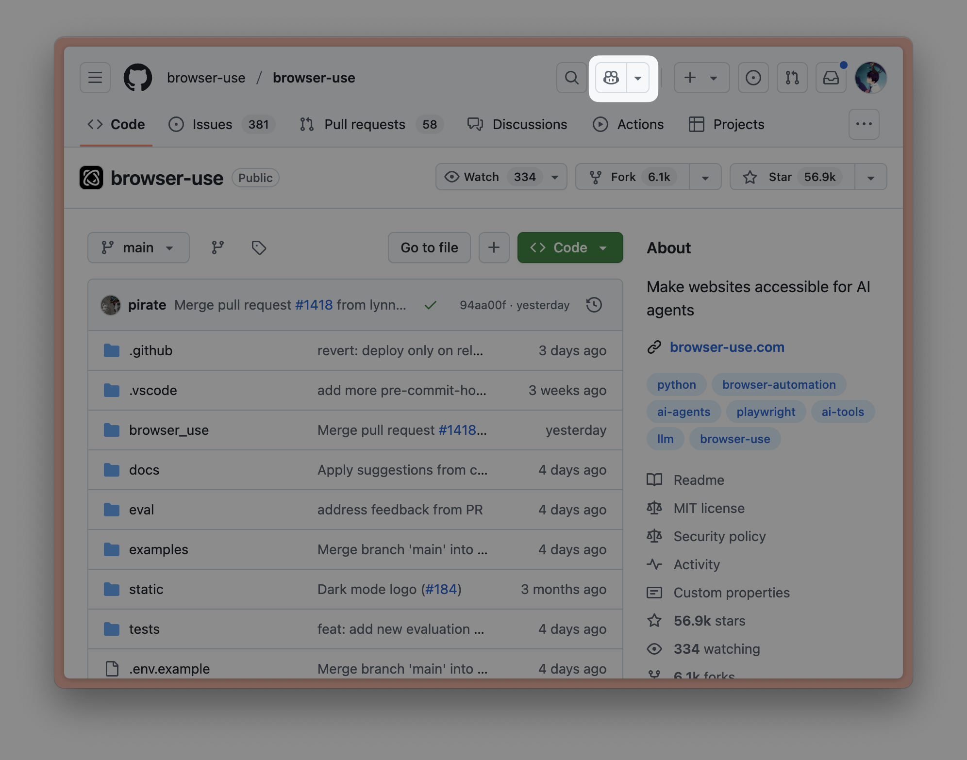Open the #184 link in static row
Image resolution: width=967 pixels, height=760 pixels.
pyautogui.click(x=441, y=589)
